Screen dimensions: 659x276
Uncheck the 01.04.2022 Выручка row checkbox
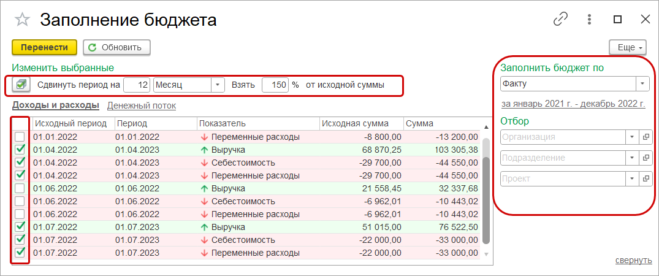pos(20,150)
